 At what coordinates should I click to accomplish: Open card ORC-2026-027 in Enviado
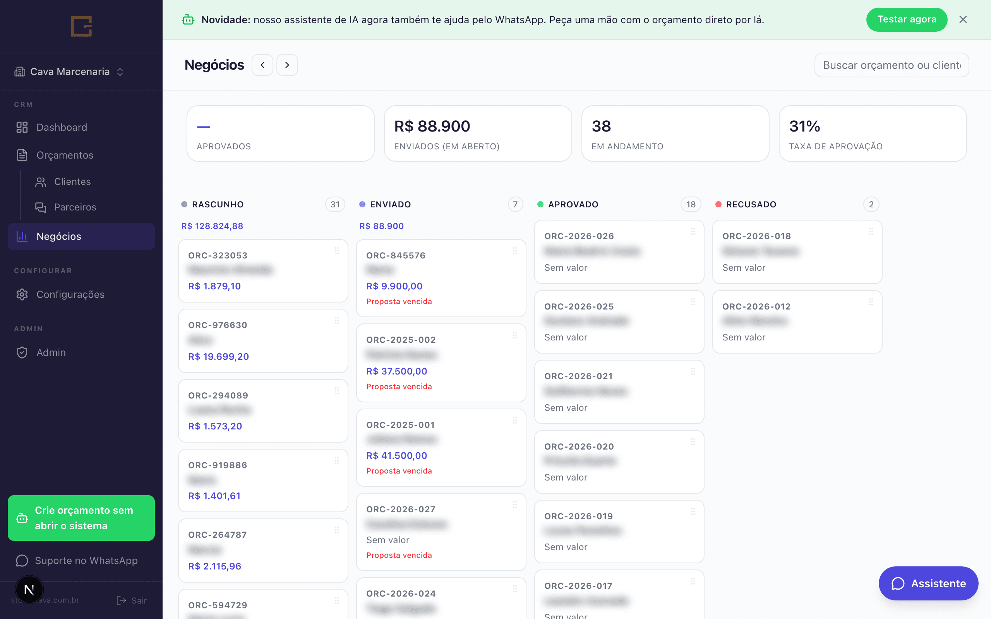coord(441,532)
